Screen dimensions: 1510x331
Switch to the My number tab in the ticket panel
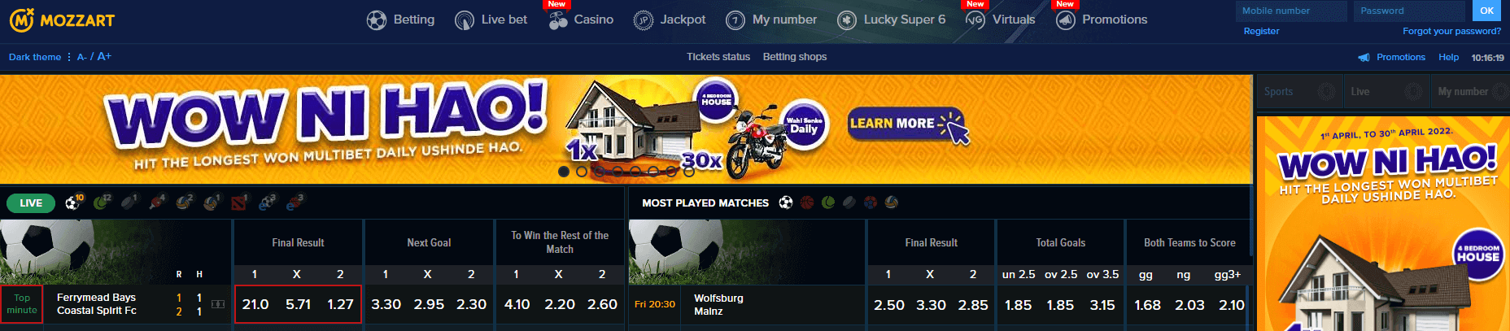1472,92
